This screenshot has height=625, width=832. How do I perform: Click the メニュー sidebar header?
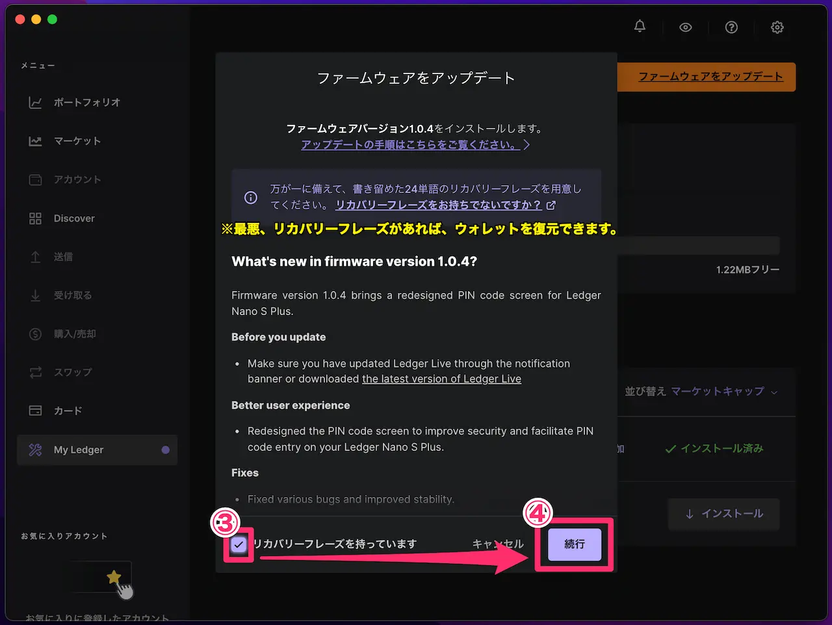[x=38, y=66]
